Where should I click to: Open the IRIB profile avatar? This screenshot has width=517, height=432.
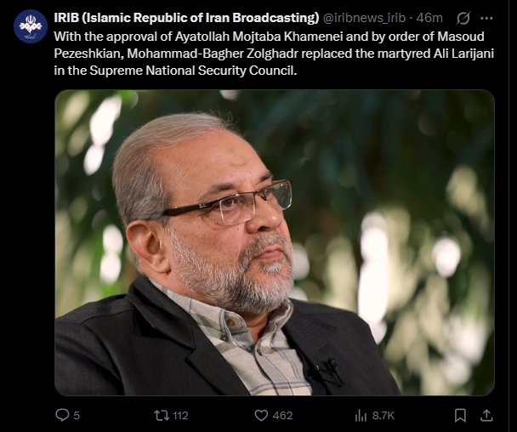[31, 26]
